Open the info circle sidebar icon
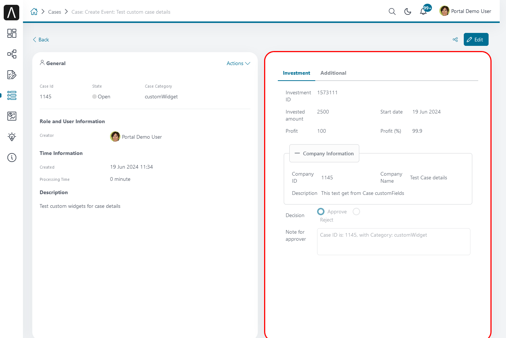This screenshot has width=506, height=338. 12,158
